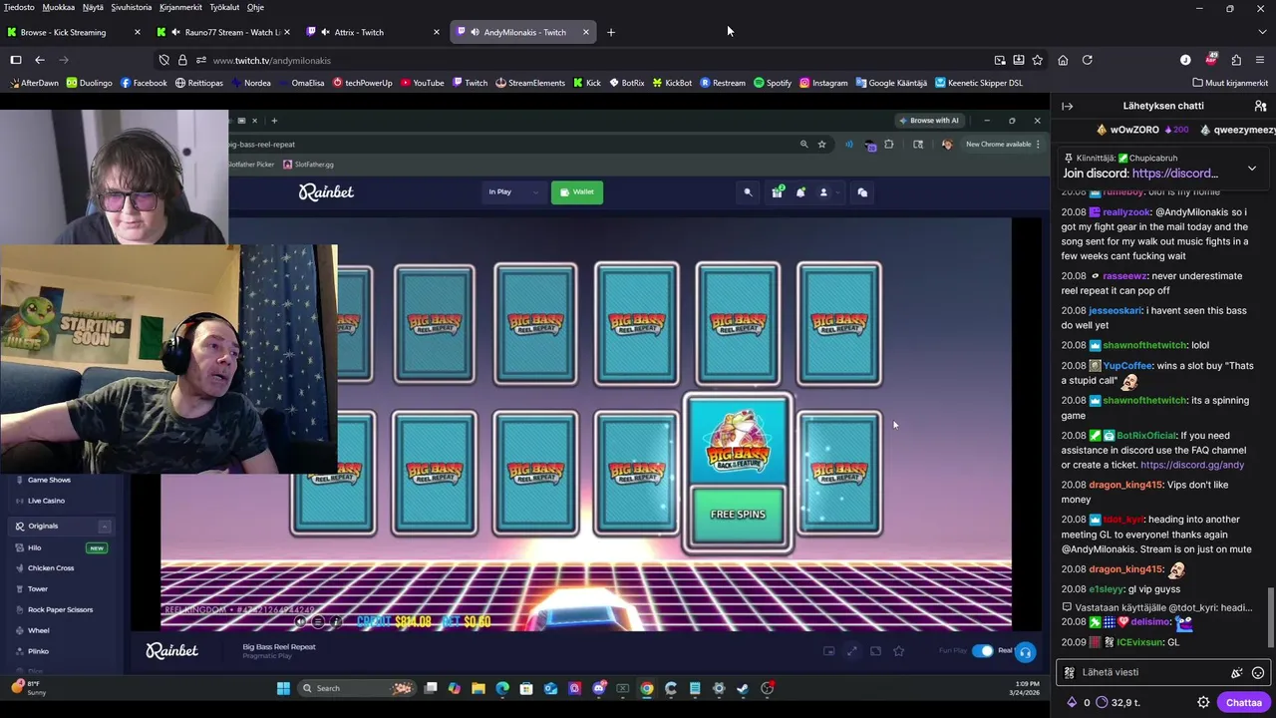Open the Työkalut menu
The width and height of the screenshot is (1276, 718).
224,7
